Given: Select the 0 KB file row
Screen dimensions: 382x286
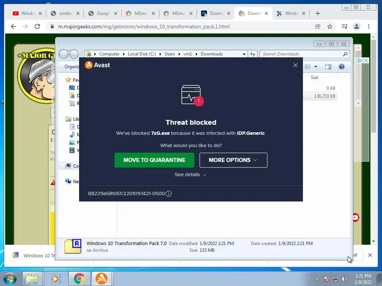Looking at the screenshot, I should point(320,88).
